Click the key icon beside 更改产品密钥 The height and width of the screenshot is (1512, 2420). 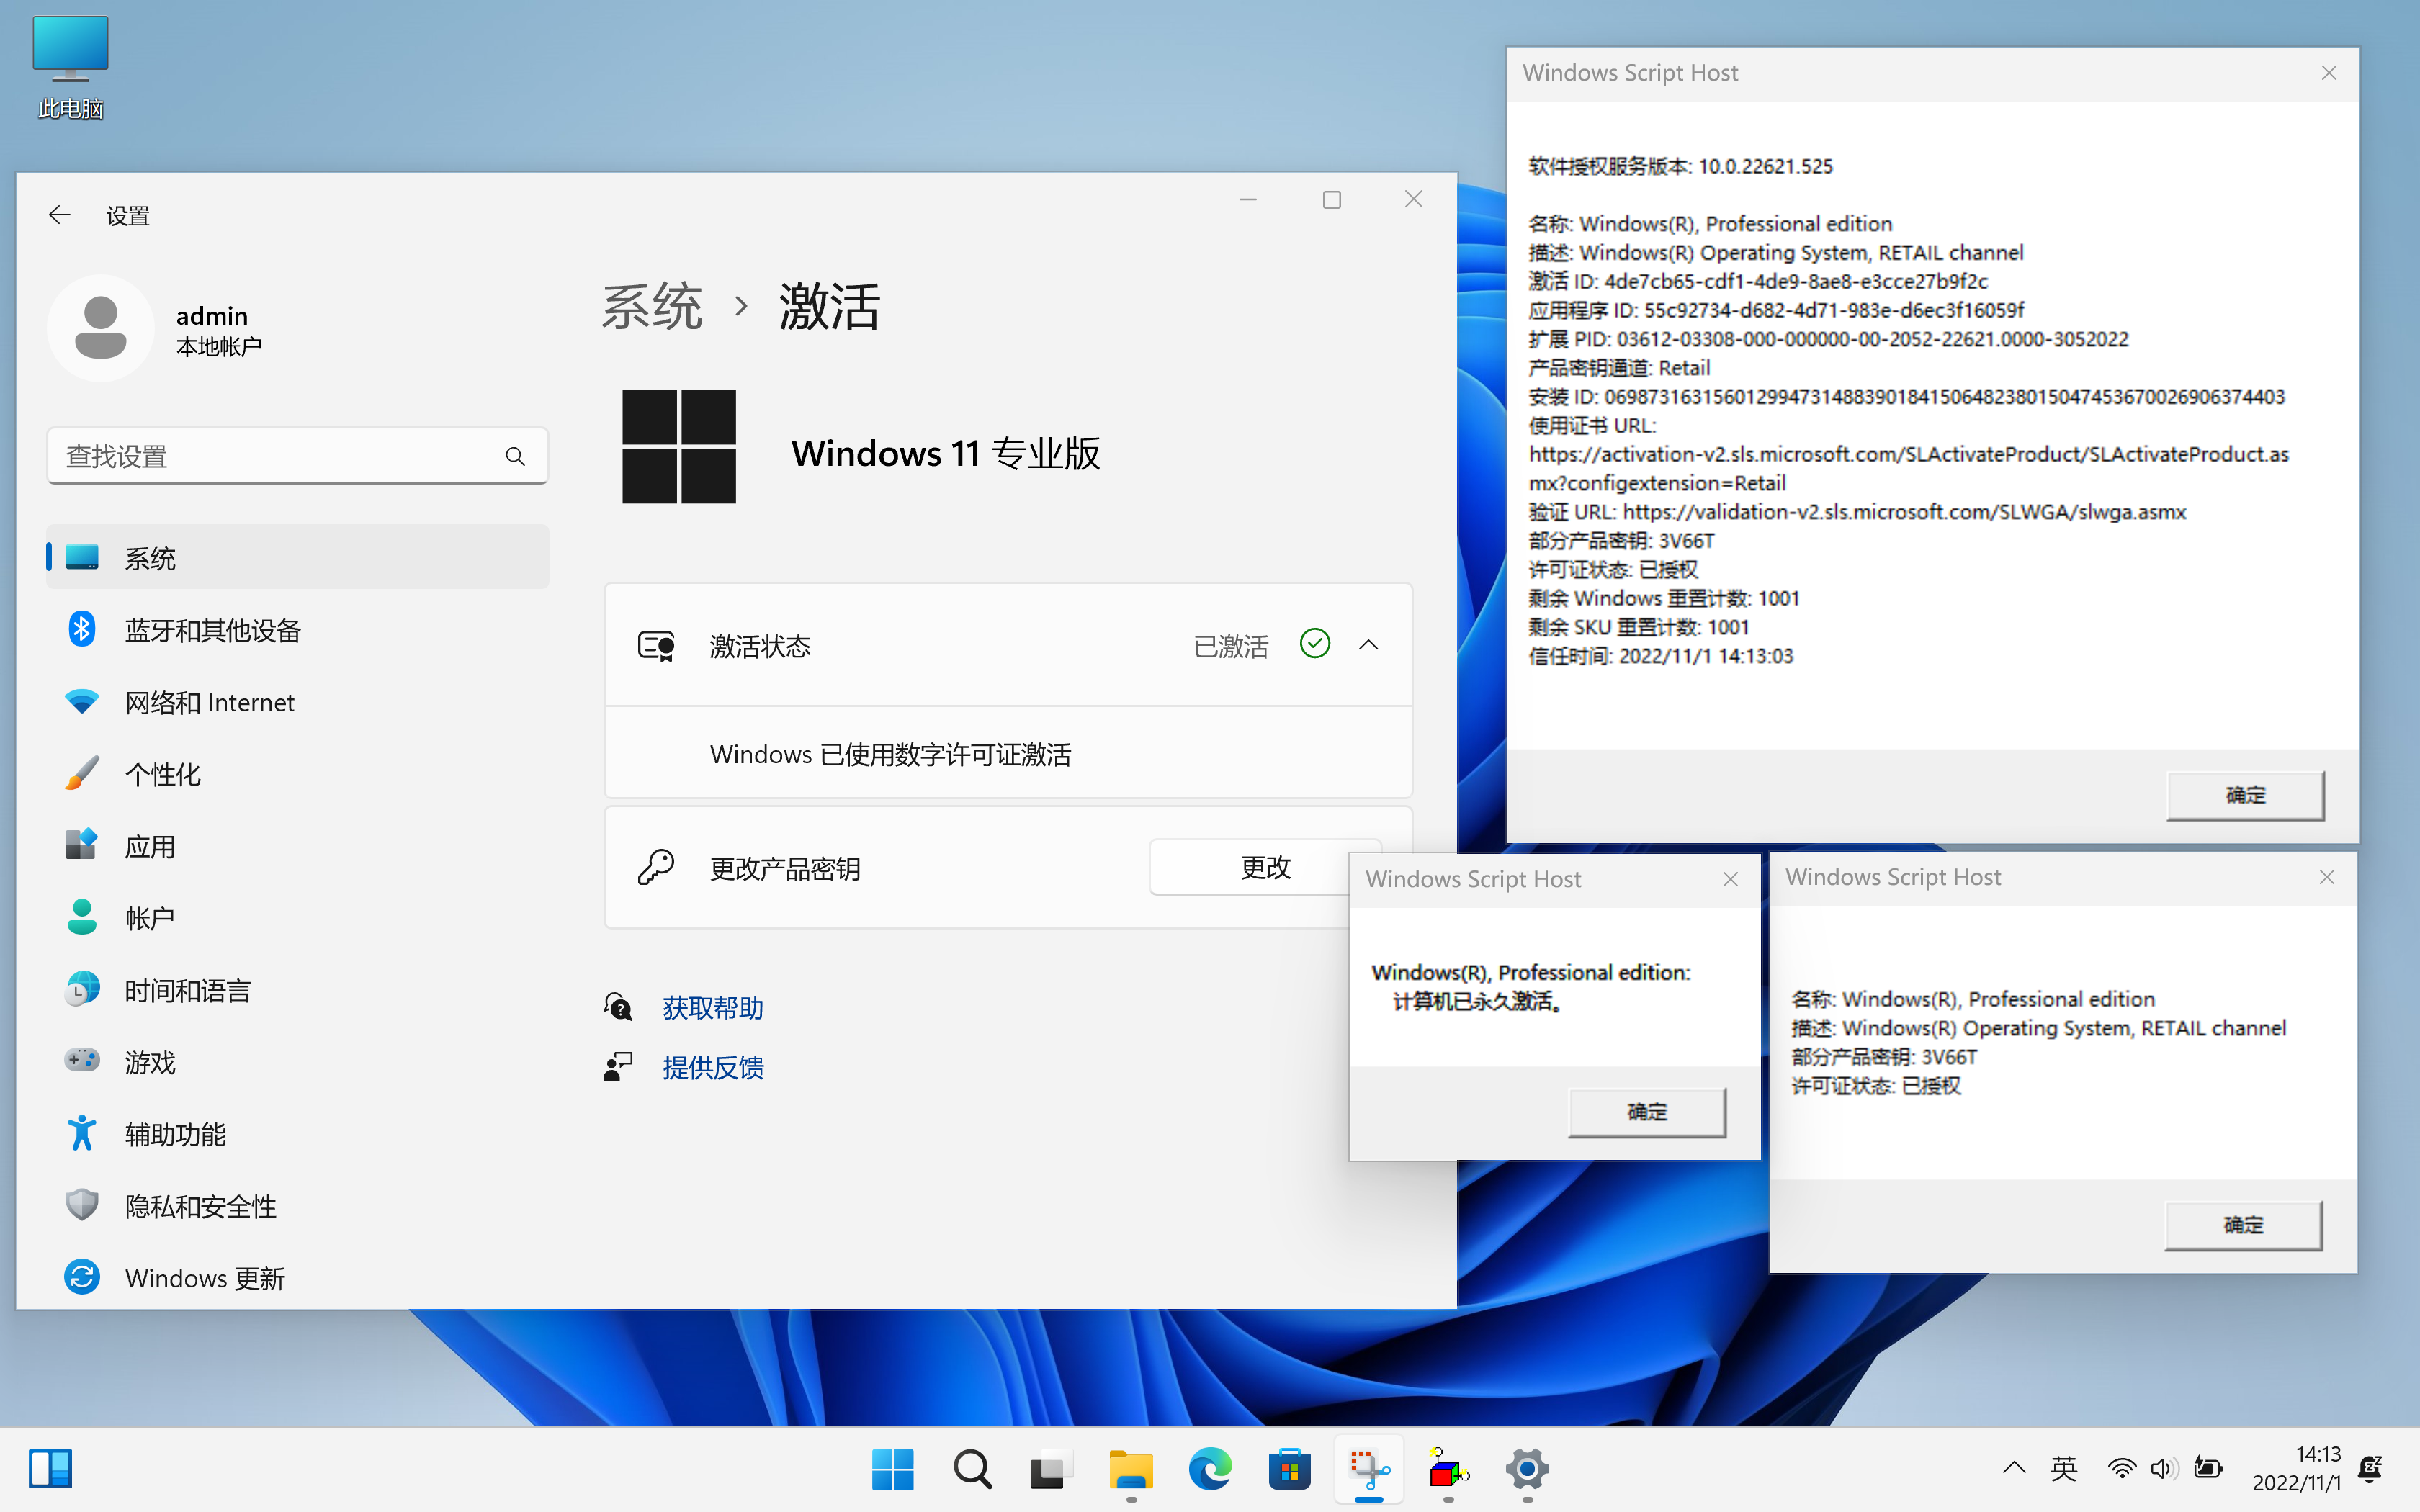[656, 867]
